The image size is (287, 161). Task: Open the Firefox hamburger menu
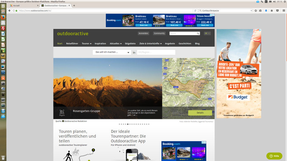(284, 11)
